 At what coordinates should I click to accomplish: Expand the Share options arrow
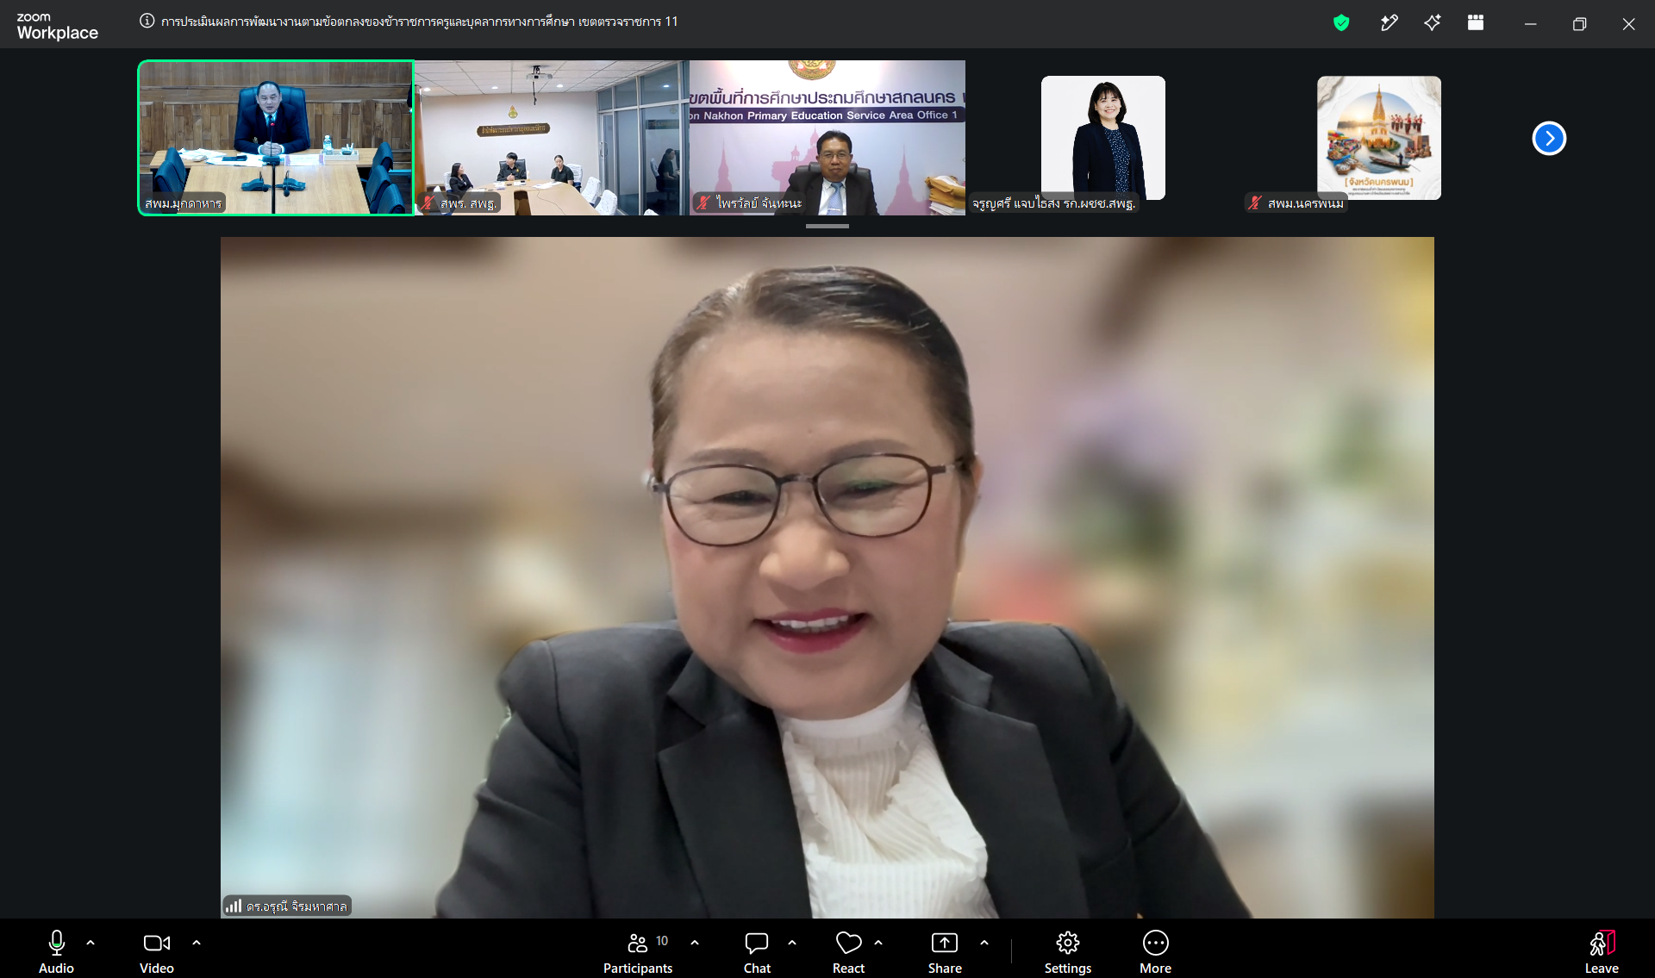tap(984, 943)
